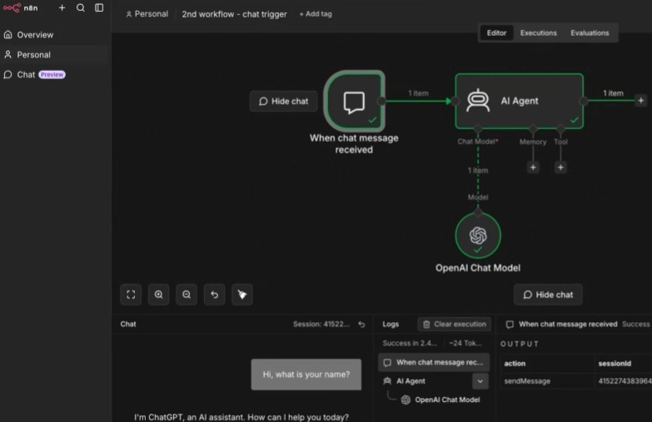The image size is (652, 422).
Task: Zoom out on the canvas
Action: click(x=187, y=295)
